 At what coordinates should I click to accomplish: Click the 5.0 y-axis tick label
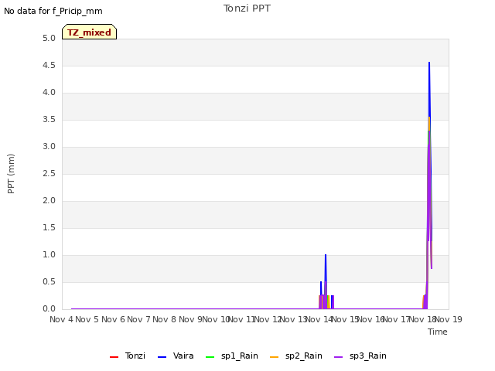pos(49,39)
